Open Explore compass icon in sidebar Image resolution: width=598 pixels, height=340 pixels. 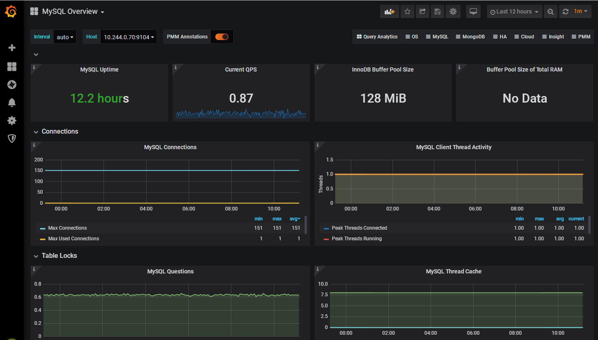[x=12, y=85]
